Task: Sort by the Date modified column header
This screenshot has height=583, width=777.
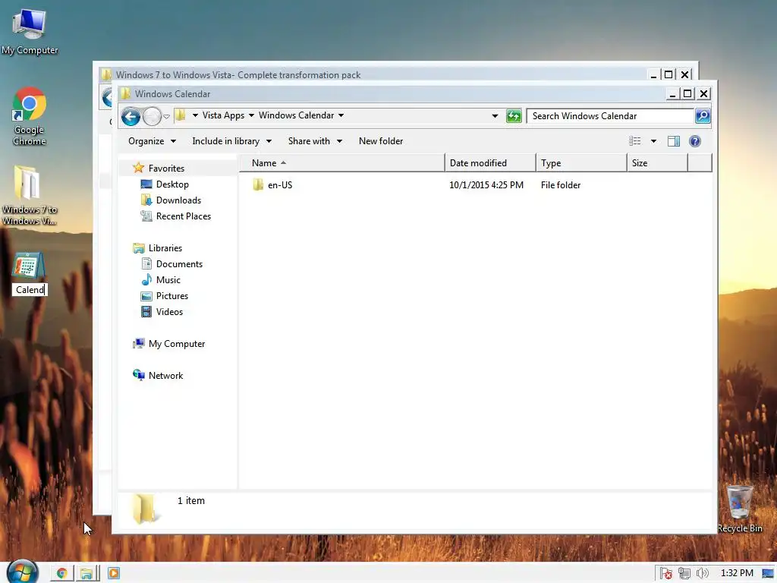Action: coord(490,163)
